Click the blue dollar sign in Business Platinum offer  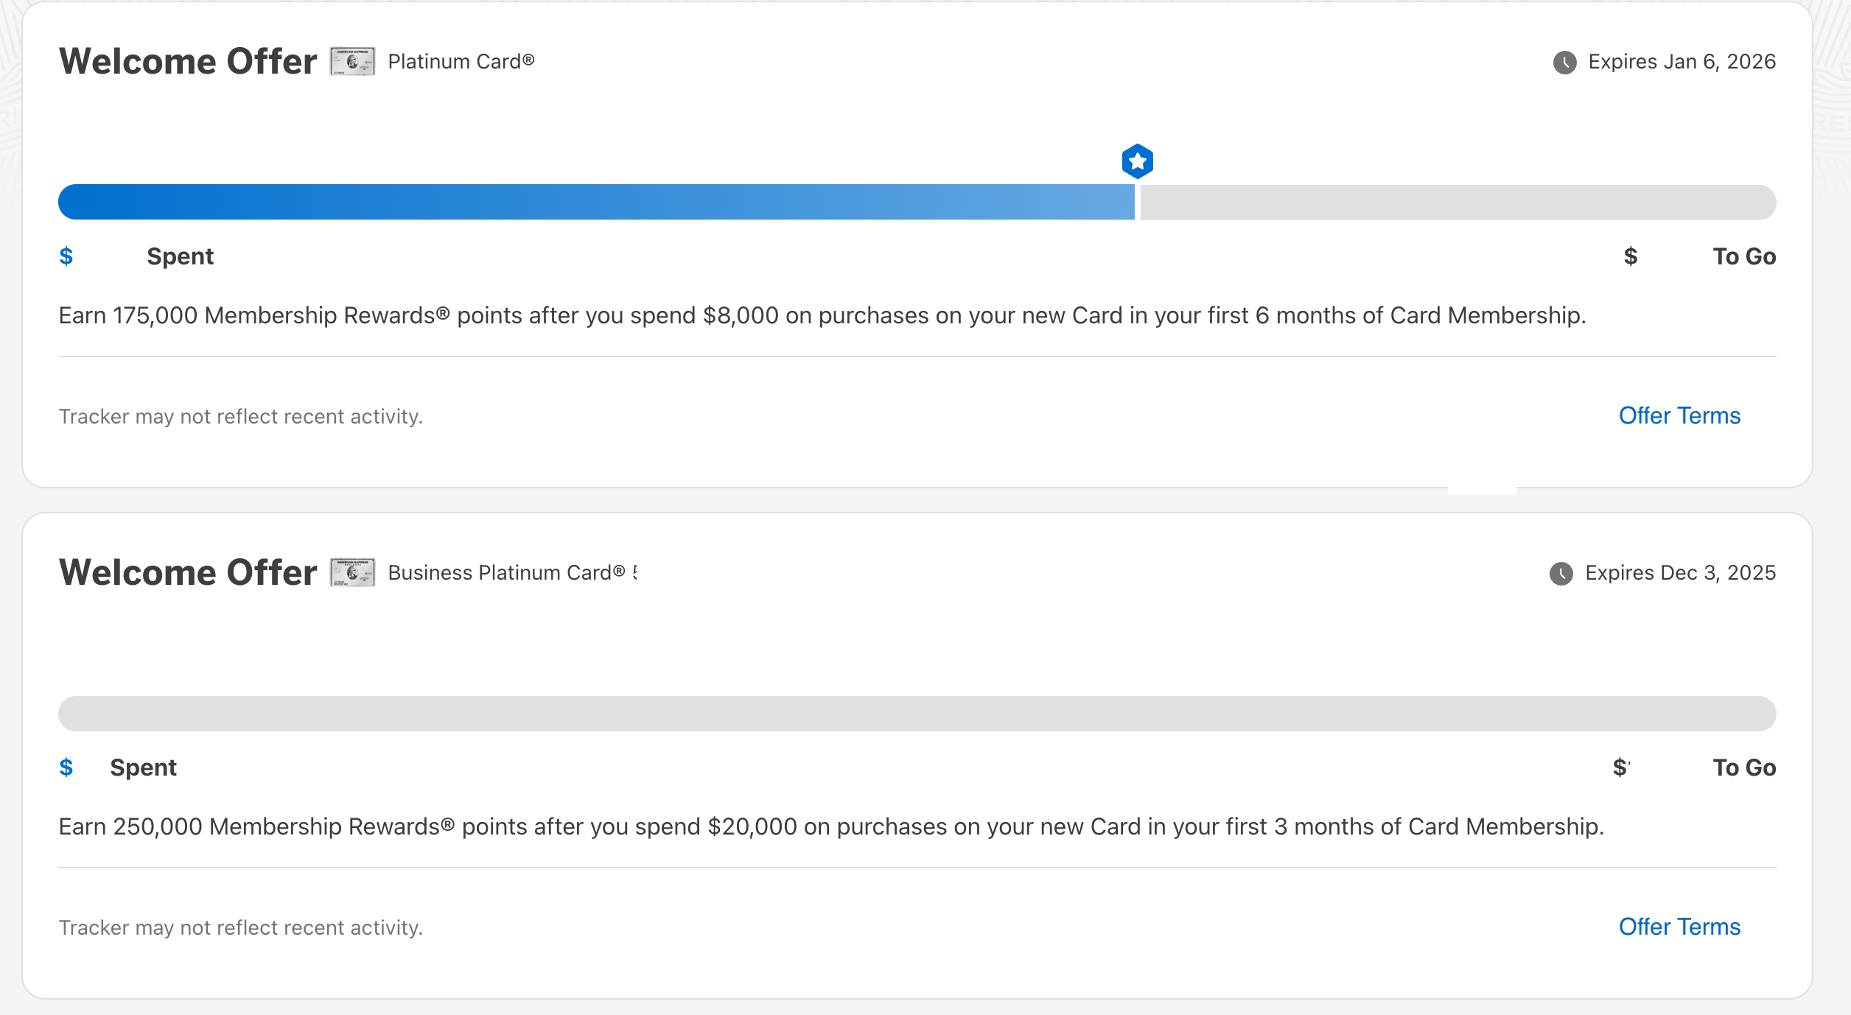point(66,768)
